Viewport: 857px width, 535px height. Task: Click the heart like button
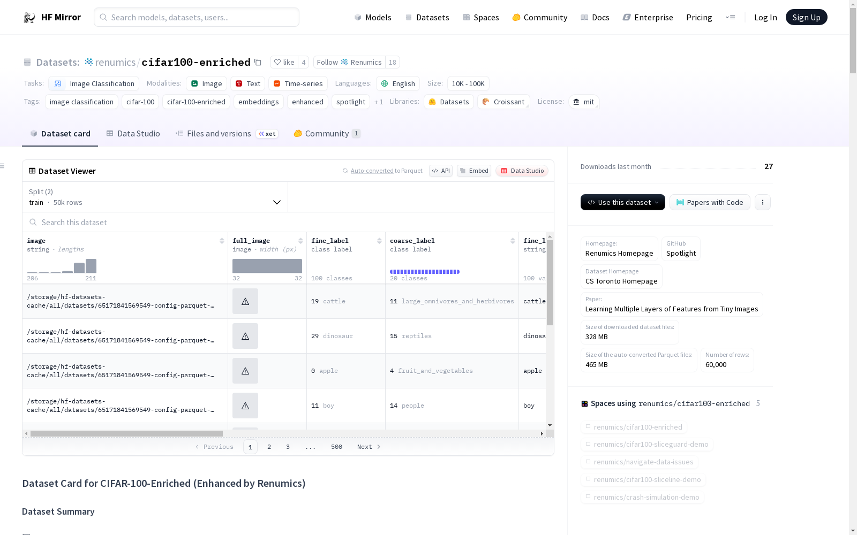tap(284, 62)
